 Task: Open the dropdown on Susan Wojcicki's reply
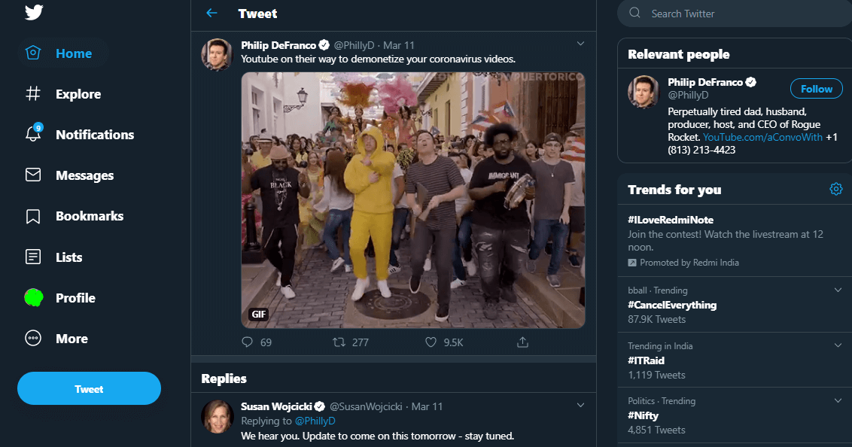click(x=580, y=404)
